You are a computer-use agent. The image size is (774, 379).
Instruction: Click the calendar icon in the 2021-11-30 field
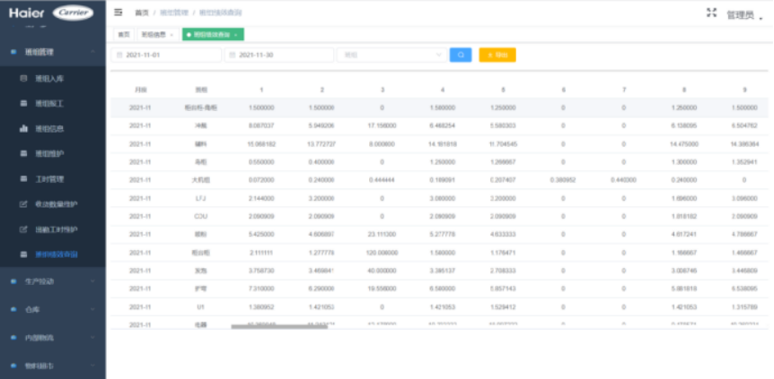233,55
